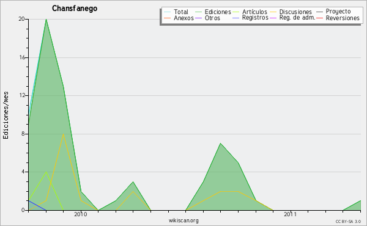
Task: Click the 2011 x-axis label
Action: 290,214
